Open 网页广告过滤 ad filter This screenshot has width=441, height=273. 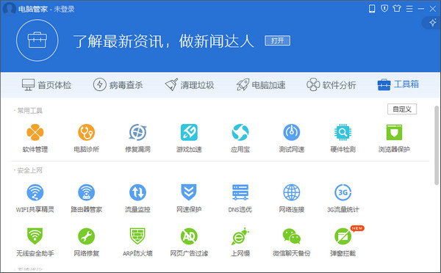(x=189, y=242)
